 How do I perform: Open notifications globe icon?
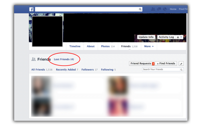coord(165,9)
